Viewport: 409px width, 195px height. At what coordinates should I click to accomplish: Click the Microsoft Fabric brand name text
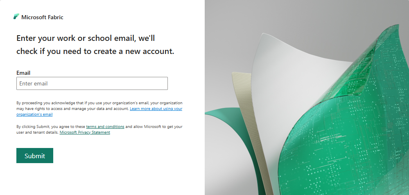click(42, 17)
